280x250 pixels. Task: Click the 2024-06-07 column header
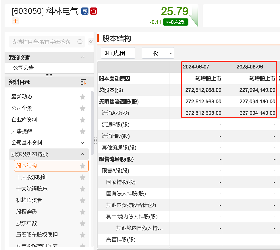click(x=196, y=67)
